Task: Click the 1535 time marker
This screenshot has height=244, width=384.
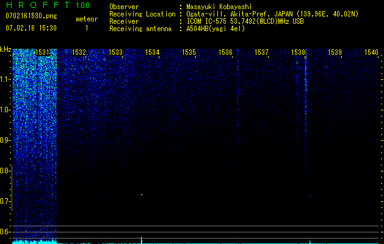Action: pyautogui.click(x=189, y=52)
